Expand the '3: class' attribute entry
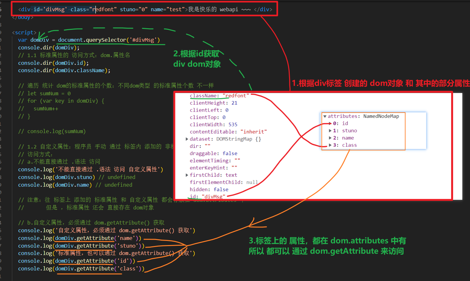The width and height of the screenshot is (470, 281). click(x=330, y=145)
